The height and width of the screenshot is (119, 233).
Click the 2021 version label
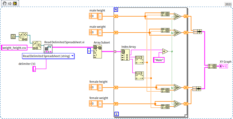[x=227, y=5]
